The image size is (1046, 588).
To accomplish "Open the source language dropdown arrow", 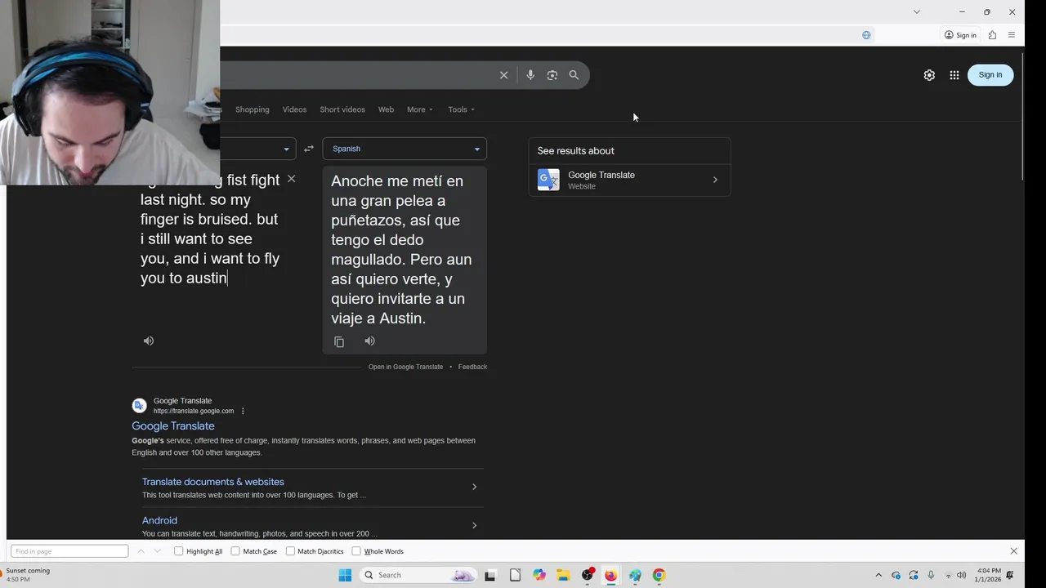I will point(286,149).
